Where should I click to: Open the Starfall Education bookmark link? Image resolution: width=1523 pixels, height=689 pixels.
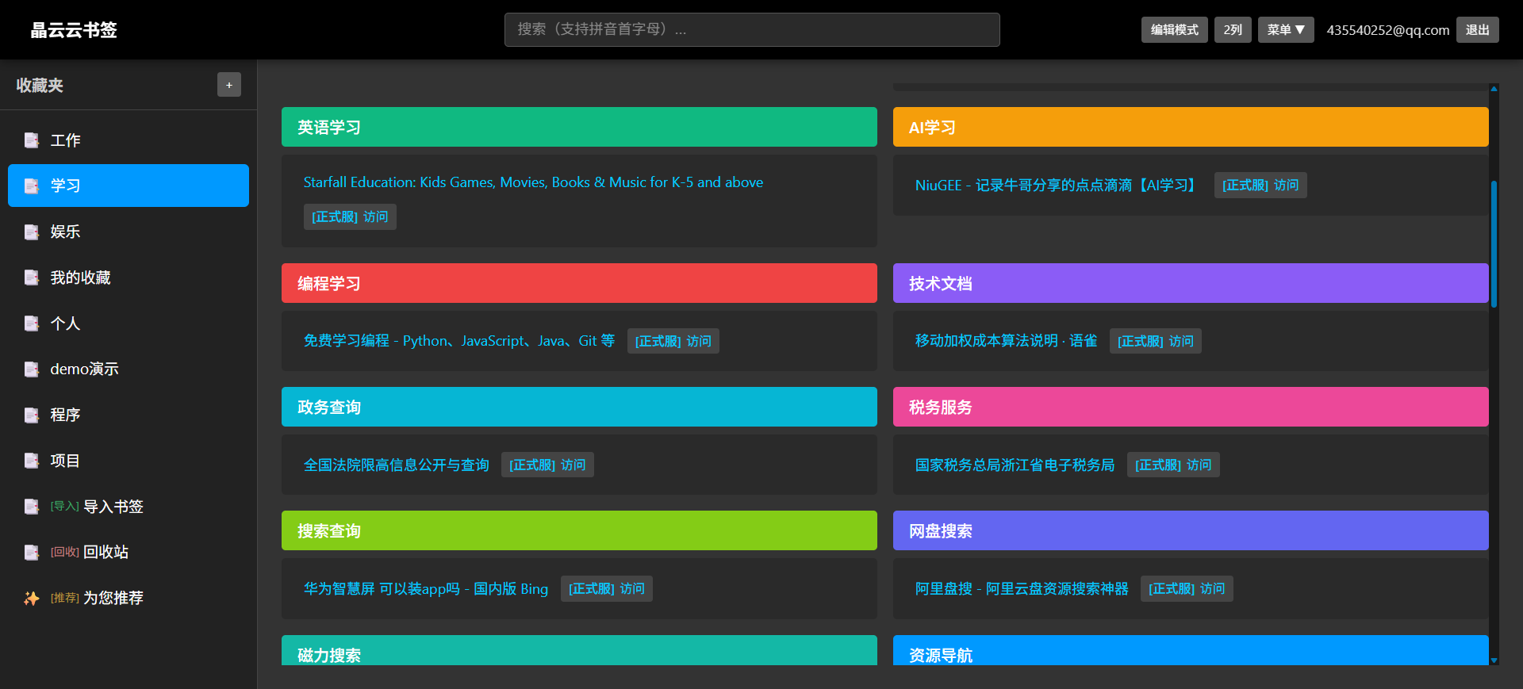(533, 182)
